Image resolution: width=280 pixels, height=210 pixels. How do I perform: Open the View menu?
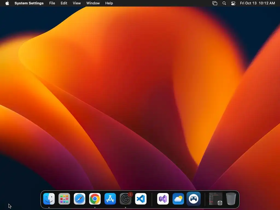[x=77, y=3]
